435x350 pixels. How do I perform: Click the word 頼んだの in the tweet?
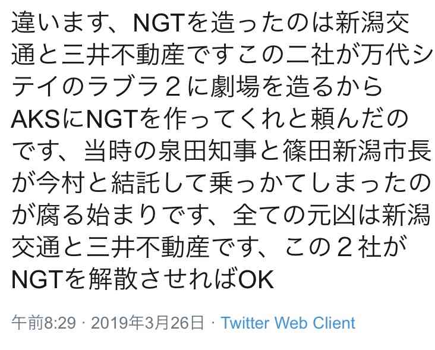tap(360, 119)
